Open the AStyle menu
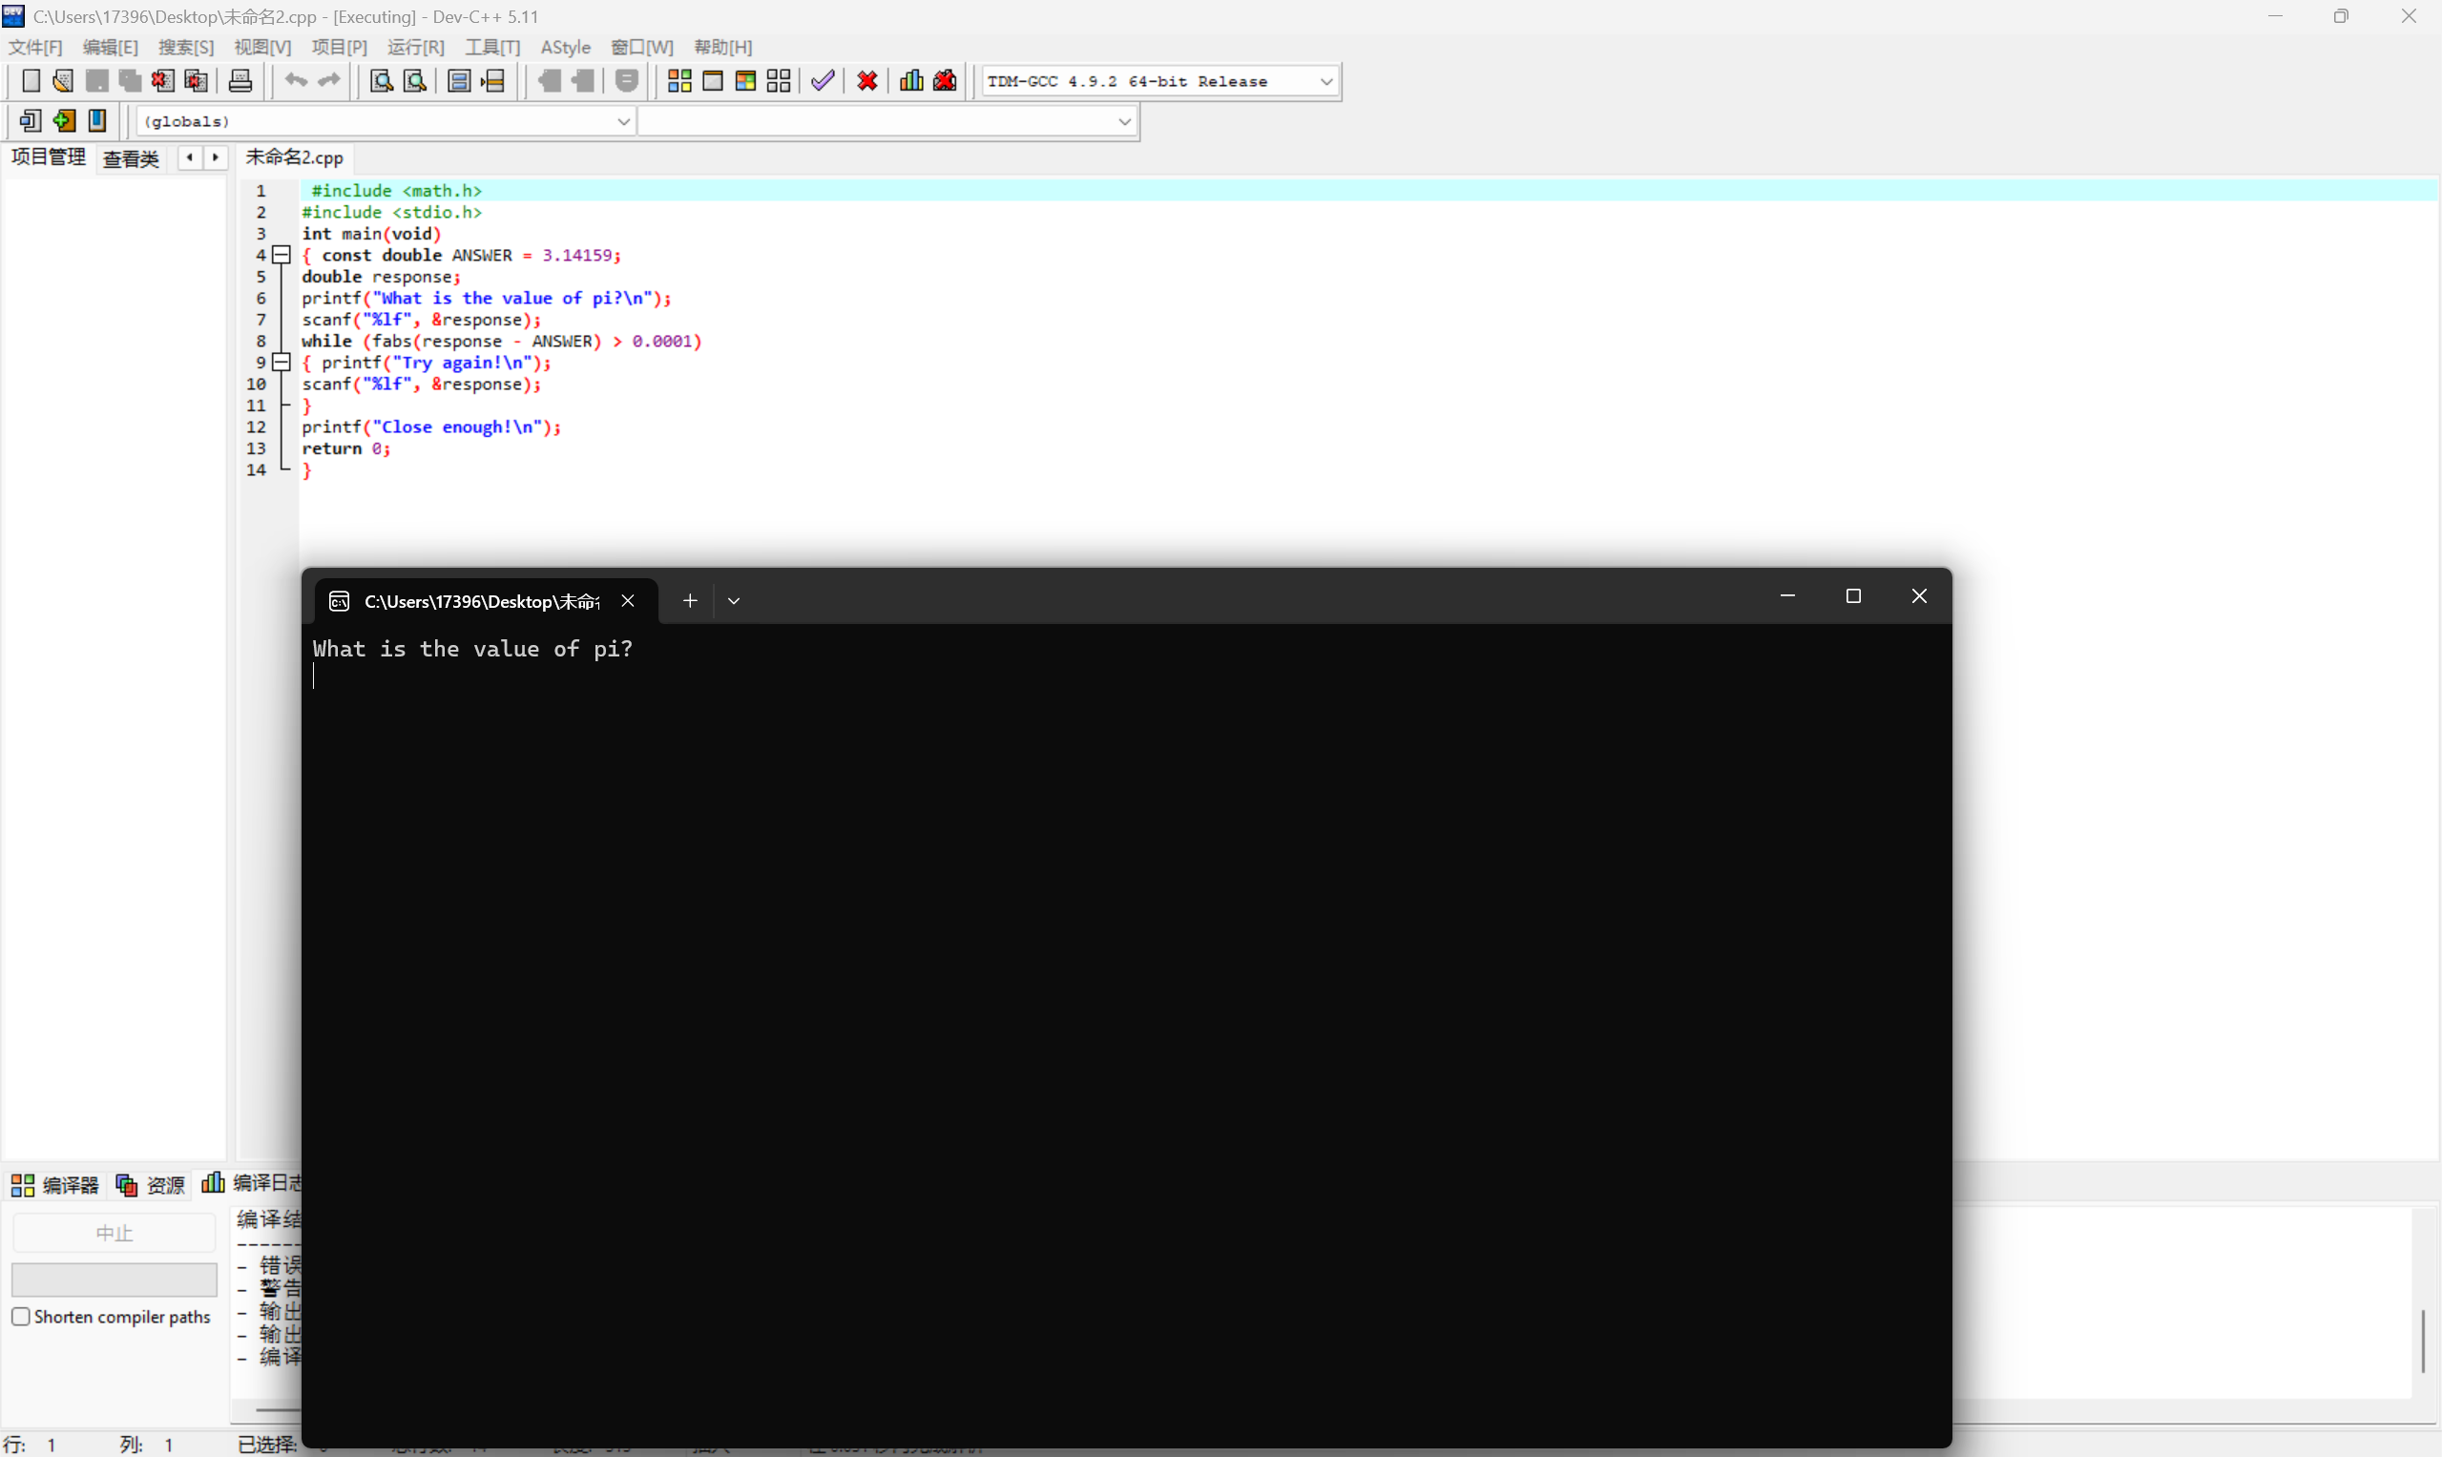Screen dimensions: 2442x1457 [566, 47]
